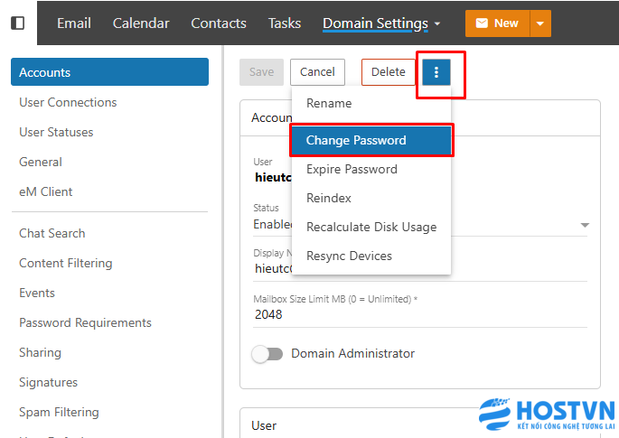619x438 pixels.
Task: Select Resync Devices option
Action: pos(349,256)
